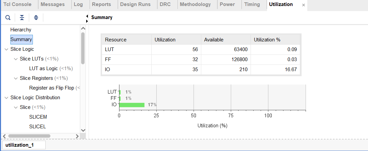Collapse the Slice Registers node
Screen dimensions: 368x151
tap(16, 79)
